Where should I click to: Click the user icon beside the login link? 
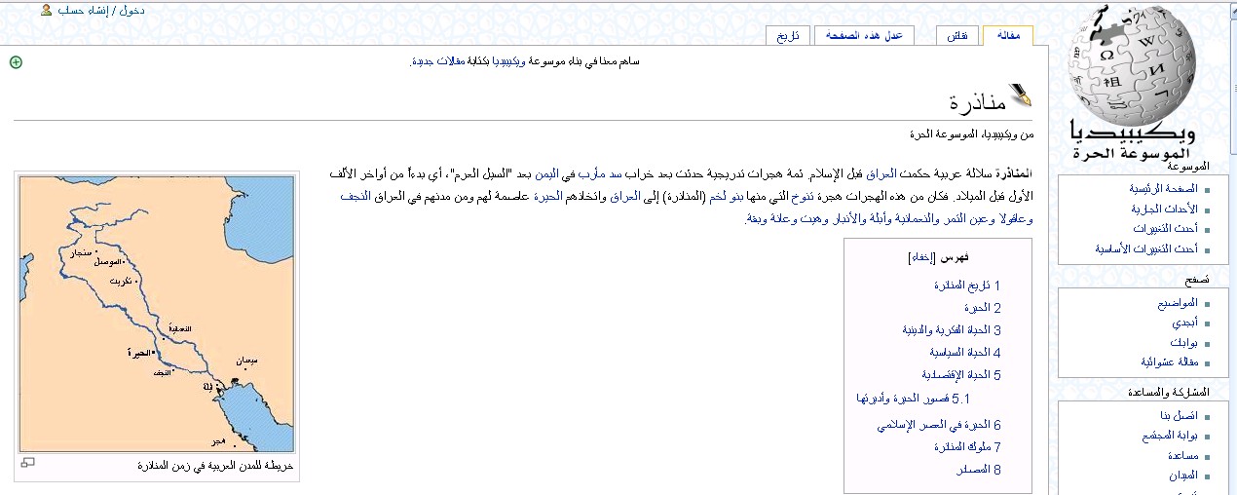click(x=46, y=10)
